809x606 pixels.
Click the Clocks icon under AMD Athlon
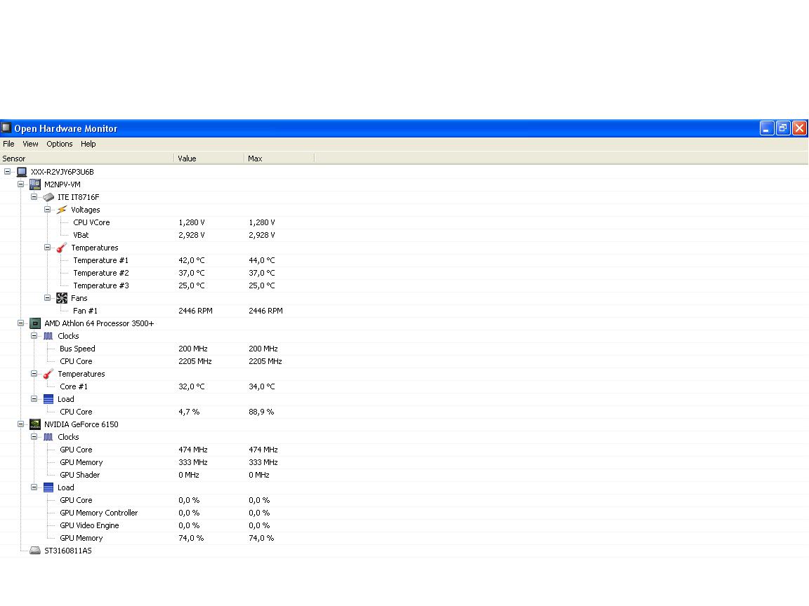48,336
